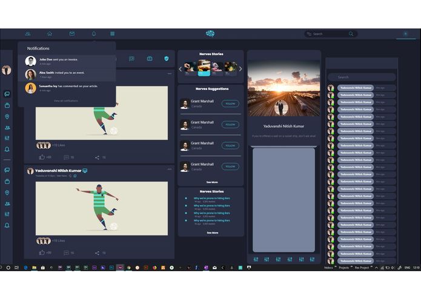Open John Doe's invoice notification
The image size is (421, 299).
click(67, 61)
